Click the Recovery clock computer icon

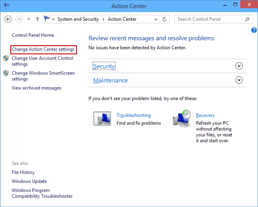(x=182, y=118)
